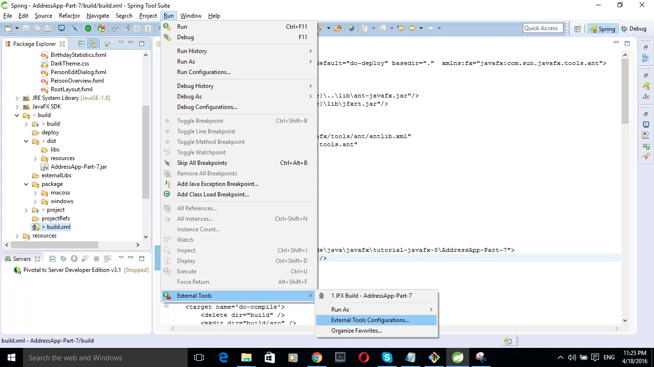
Task: Collapse the package folder
Action: (x=26, y=184)
